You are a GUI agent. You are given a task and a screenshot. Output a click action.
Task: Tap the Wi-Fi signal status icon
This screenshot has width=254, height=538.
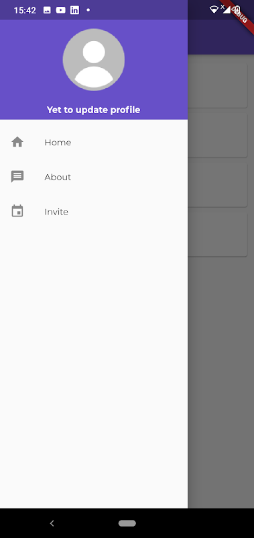pos(214,9)
